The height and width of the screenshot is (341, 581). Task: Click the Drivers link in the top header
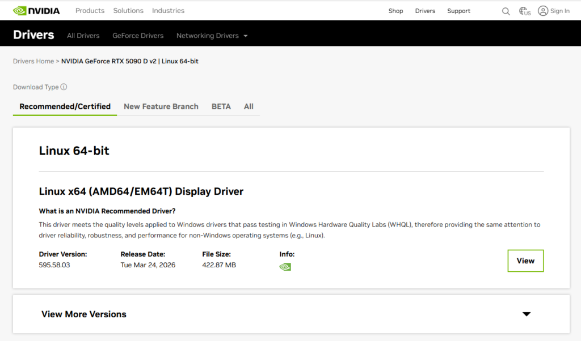click(x=425, y=11)
